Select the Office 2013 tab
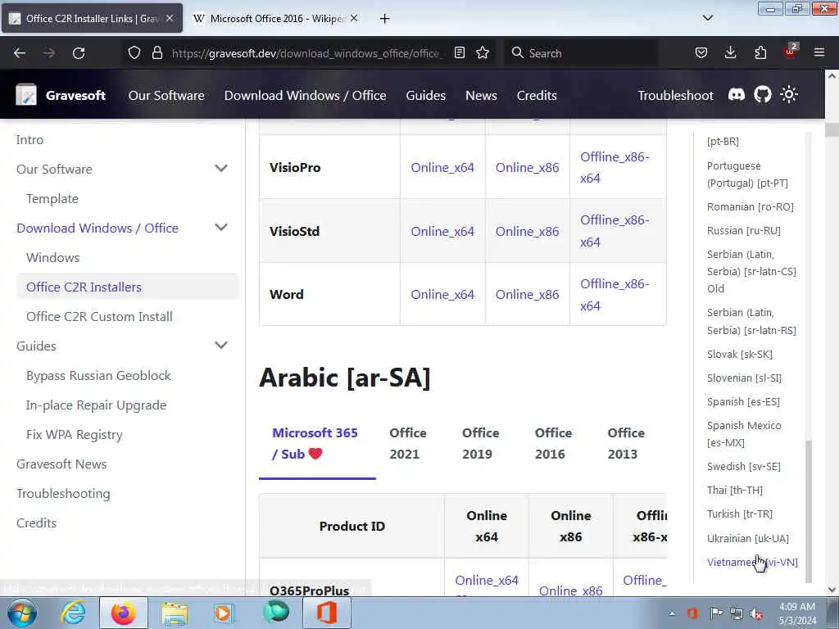This screenshot has height=629, width=839. coord(627,443)
